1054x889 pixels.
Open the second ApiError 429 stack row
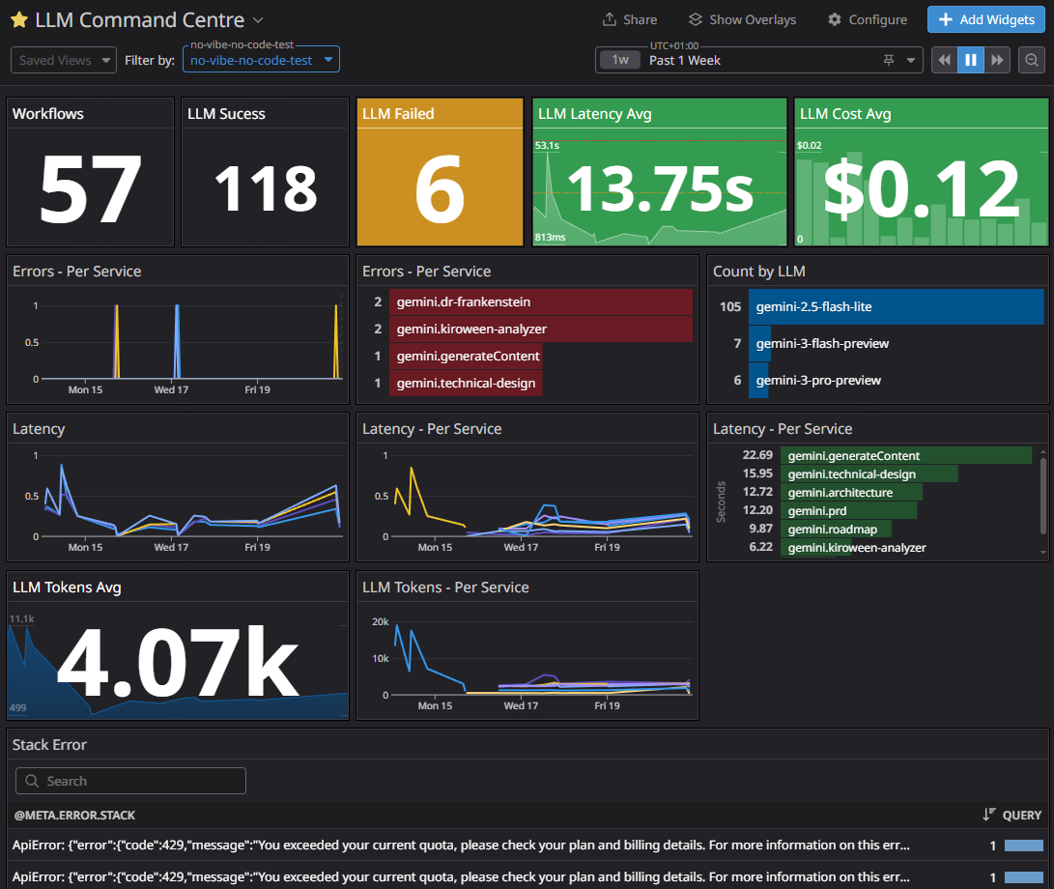click(527, 876)
